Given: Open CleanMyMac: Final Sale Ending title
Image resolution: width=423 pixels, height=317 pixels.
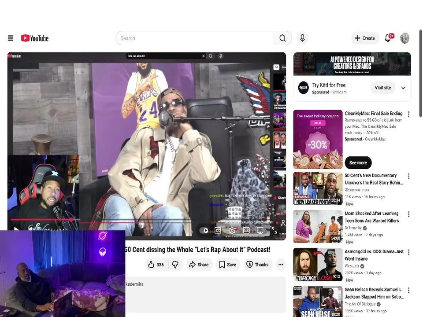Looking at the screenshot, I should tap(373, 114).
